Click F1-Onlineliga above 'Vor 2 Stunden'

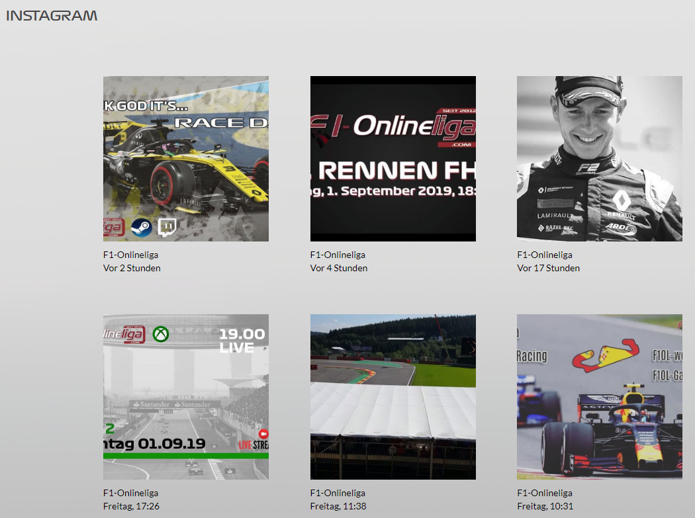pos(131,255)
